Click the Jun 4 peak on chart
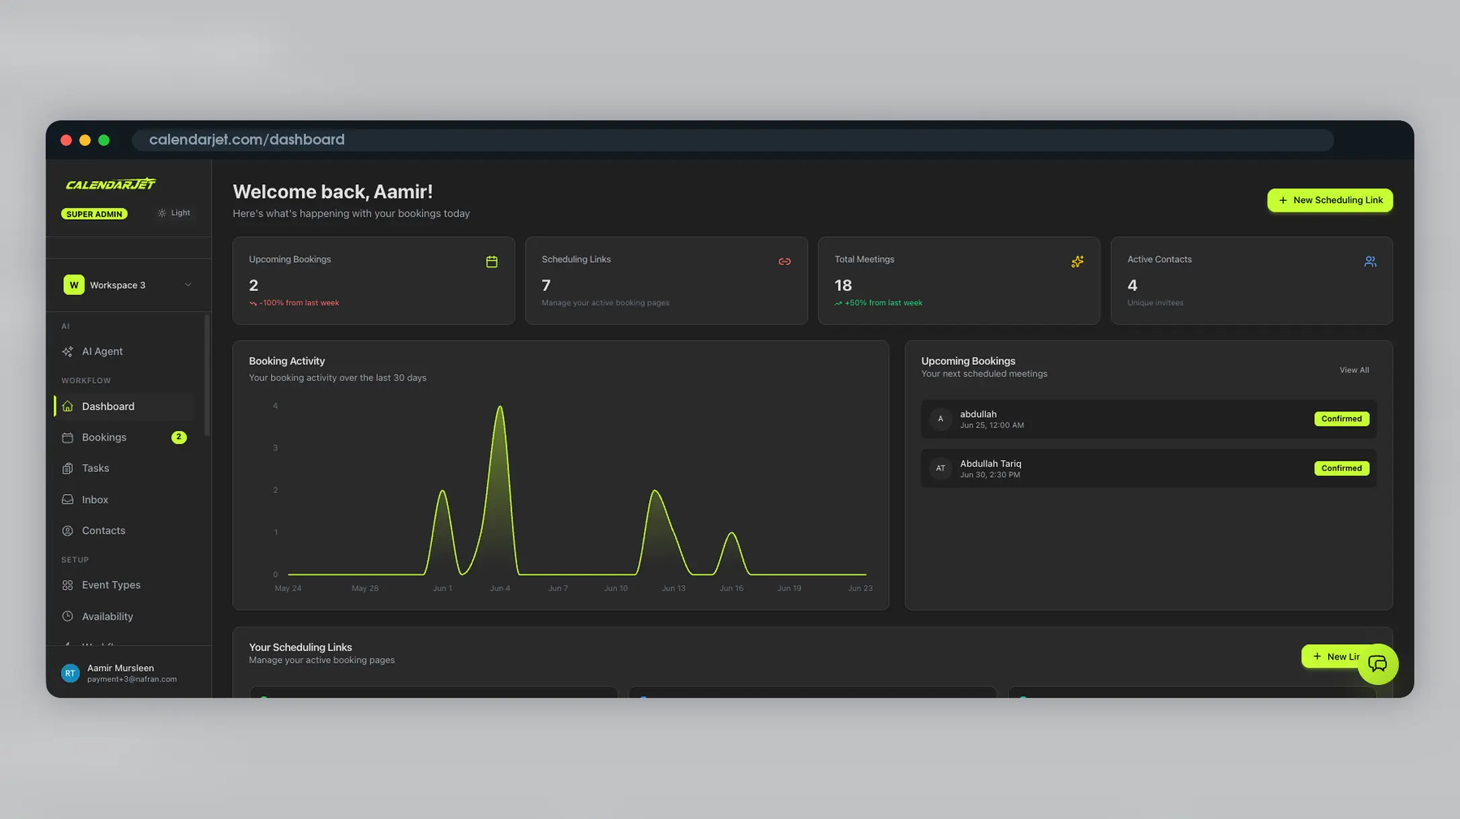This screenshot has height=819, width=1460. click(x=499, y=407)
